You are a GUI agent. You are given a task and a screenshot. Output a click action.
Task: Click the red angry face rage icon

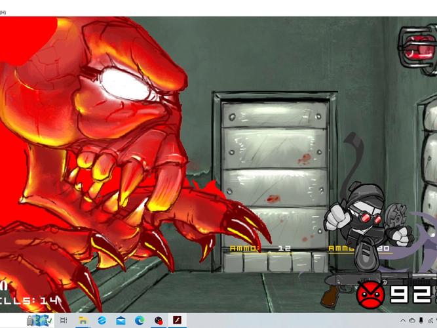tap(371, 295)
